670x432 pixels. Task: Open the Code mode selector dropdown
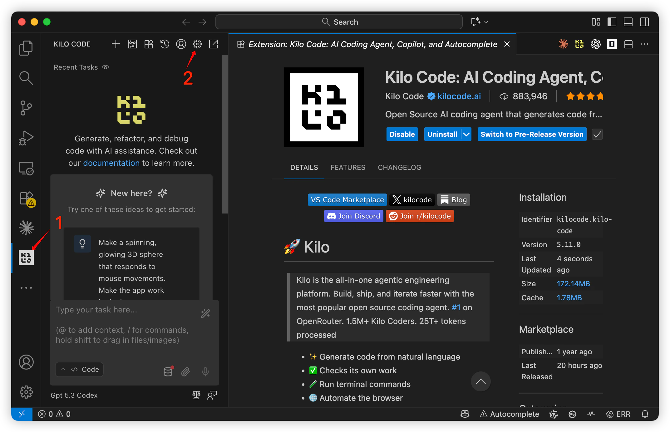(x=80, y=369)
